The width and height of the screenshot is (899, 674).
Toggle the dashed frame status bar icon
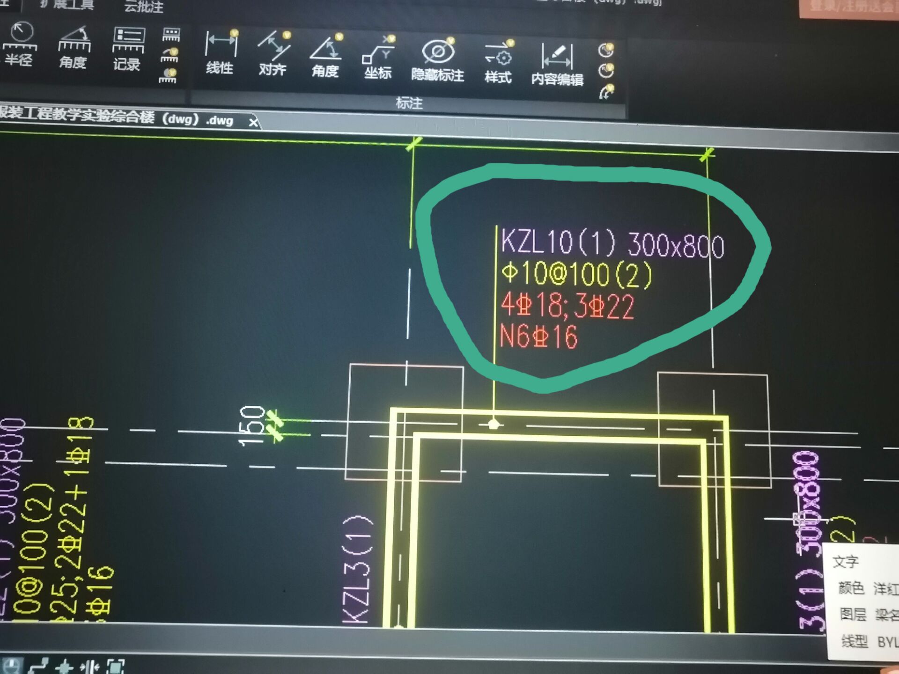click(x=116, y=666)
